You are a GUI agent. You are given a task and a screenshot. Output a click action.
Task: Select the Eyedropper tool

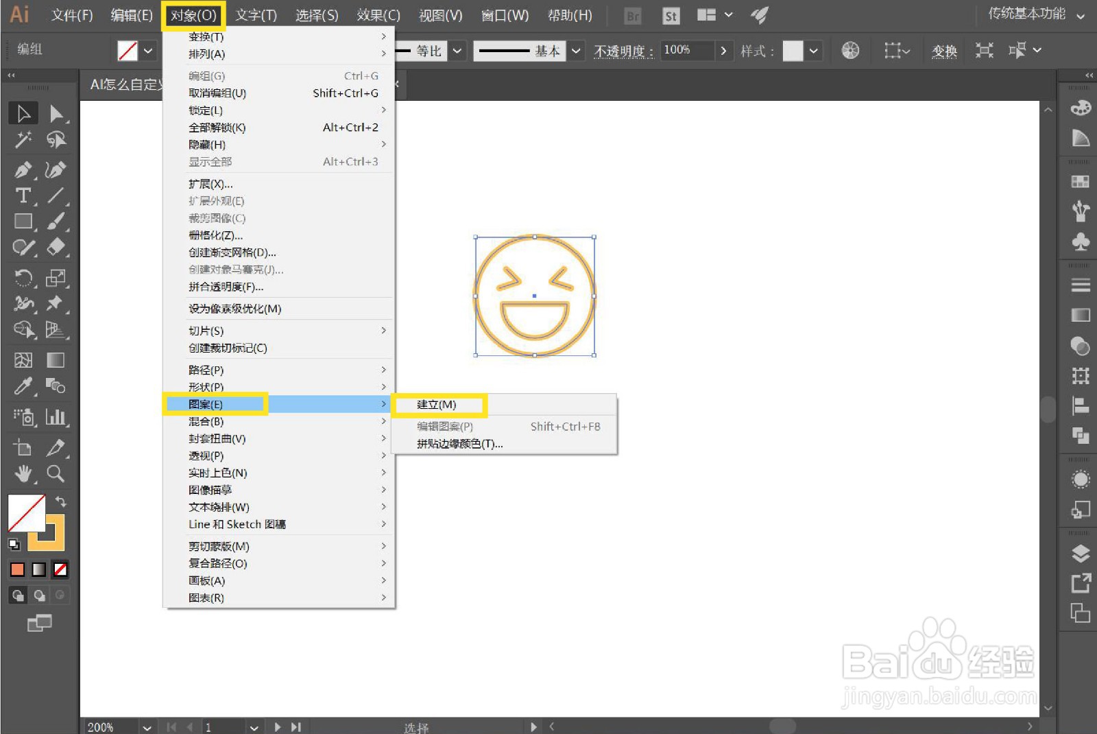(x=23, y=386)
